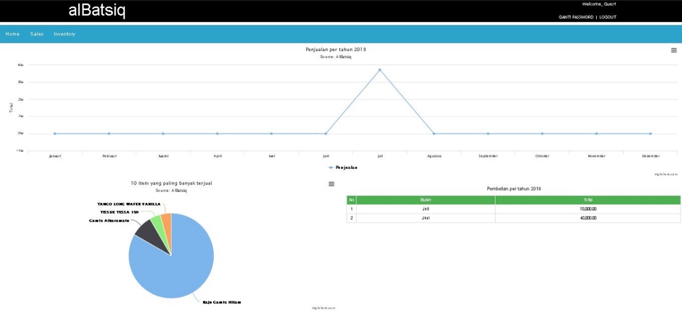Click the 'No' table column header
The height and width of the screenshot is (311, 682).
pyautogui.click(x=352, y=200)
